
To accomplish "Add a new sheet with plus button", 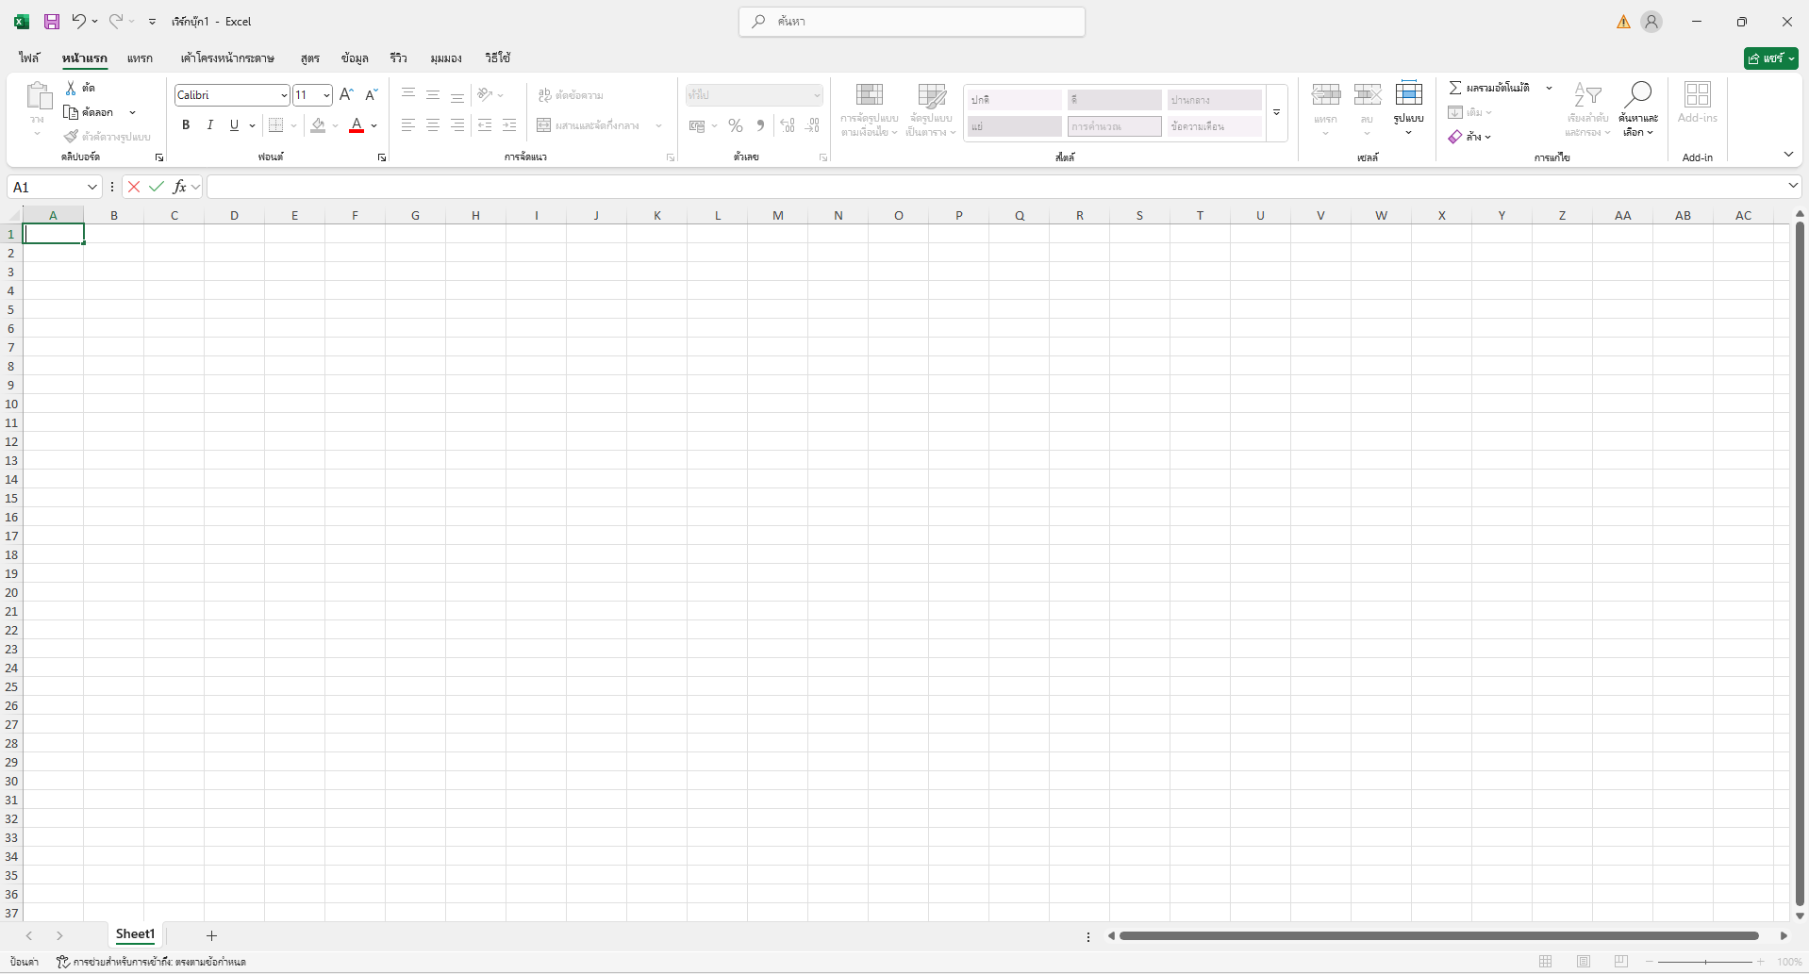I will [211, 935].
